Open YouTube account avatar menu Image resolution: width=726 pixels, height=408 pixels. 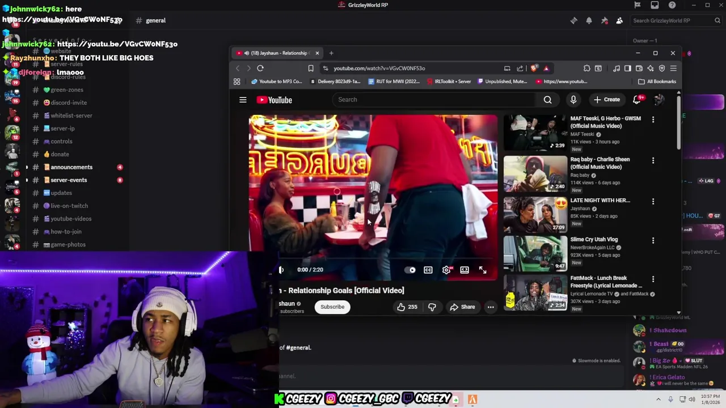[659, 100]
